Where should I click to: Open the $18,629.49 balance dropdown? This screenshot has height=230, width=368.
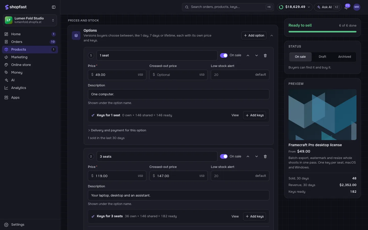[x=295, y=7]
